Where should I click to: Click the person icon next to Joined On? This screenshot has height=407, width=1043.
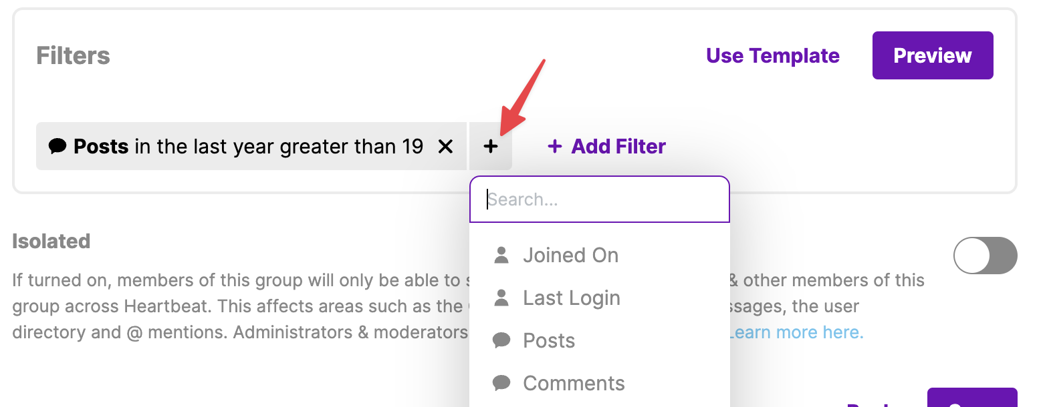501,255
